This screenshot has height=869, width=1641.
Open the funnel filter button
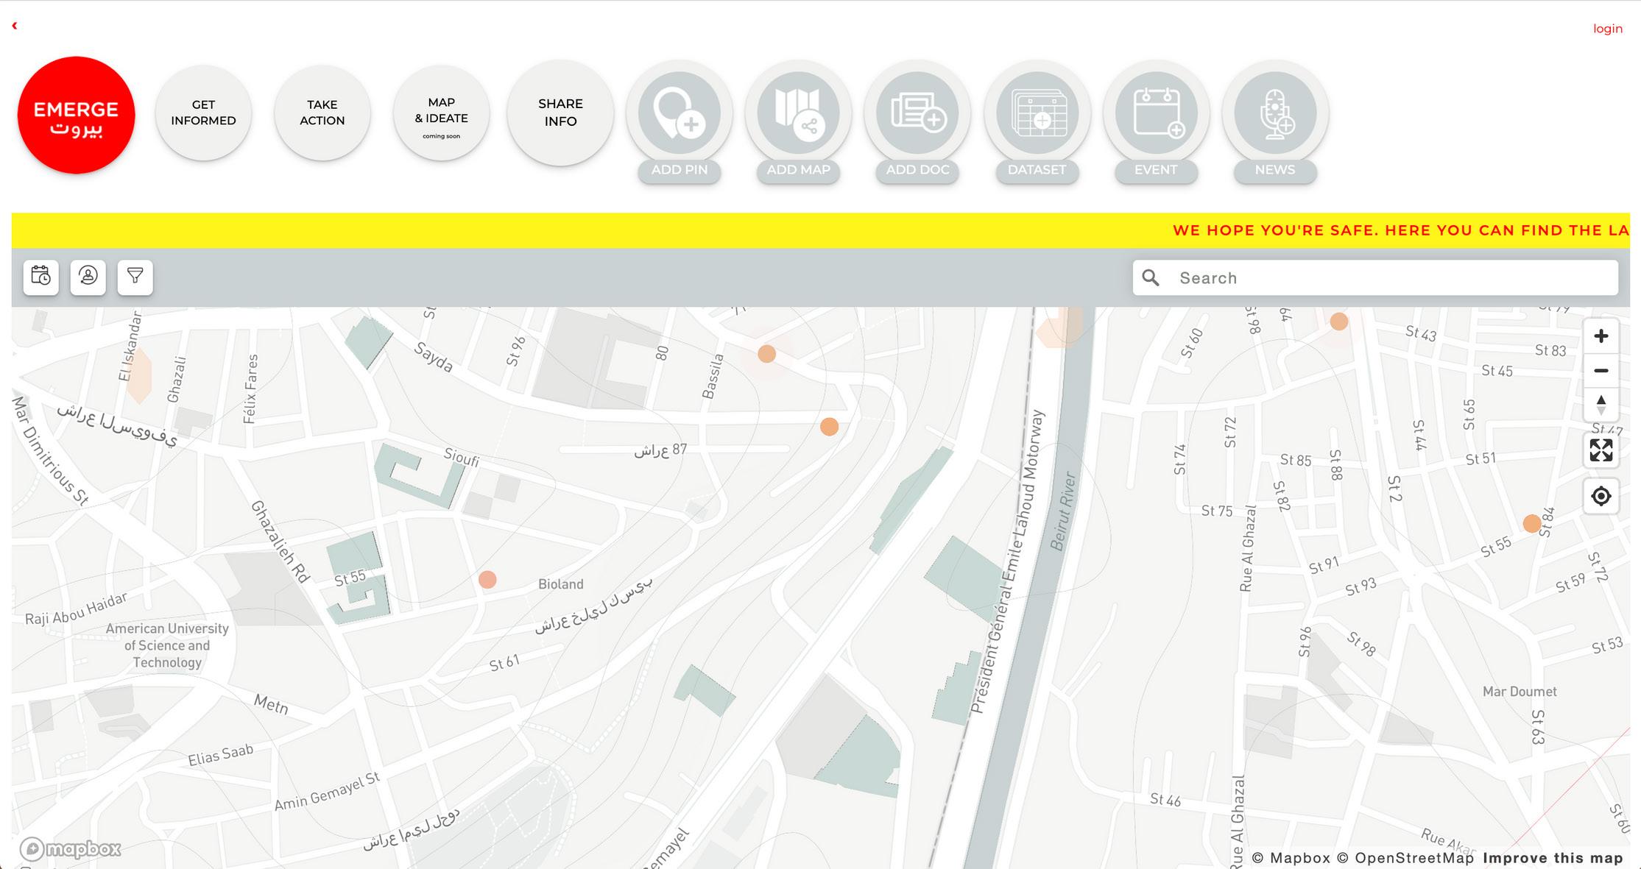click(135, 277)
